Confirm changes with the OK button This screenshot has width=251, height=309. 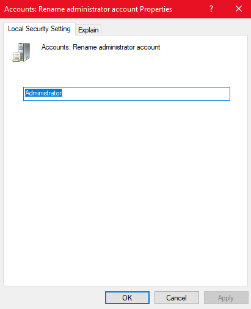(127, 298)
